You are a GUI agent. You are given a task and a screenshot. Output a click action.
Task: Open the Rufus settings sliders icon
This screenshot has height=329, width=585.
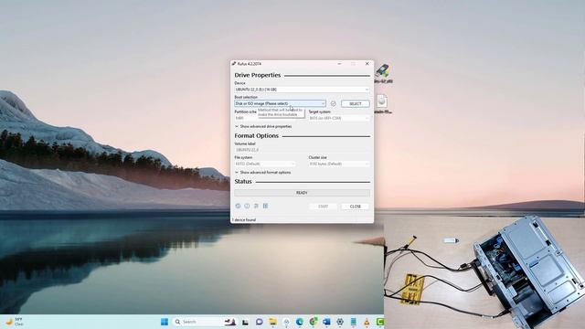coord(256,206)
